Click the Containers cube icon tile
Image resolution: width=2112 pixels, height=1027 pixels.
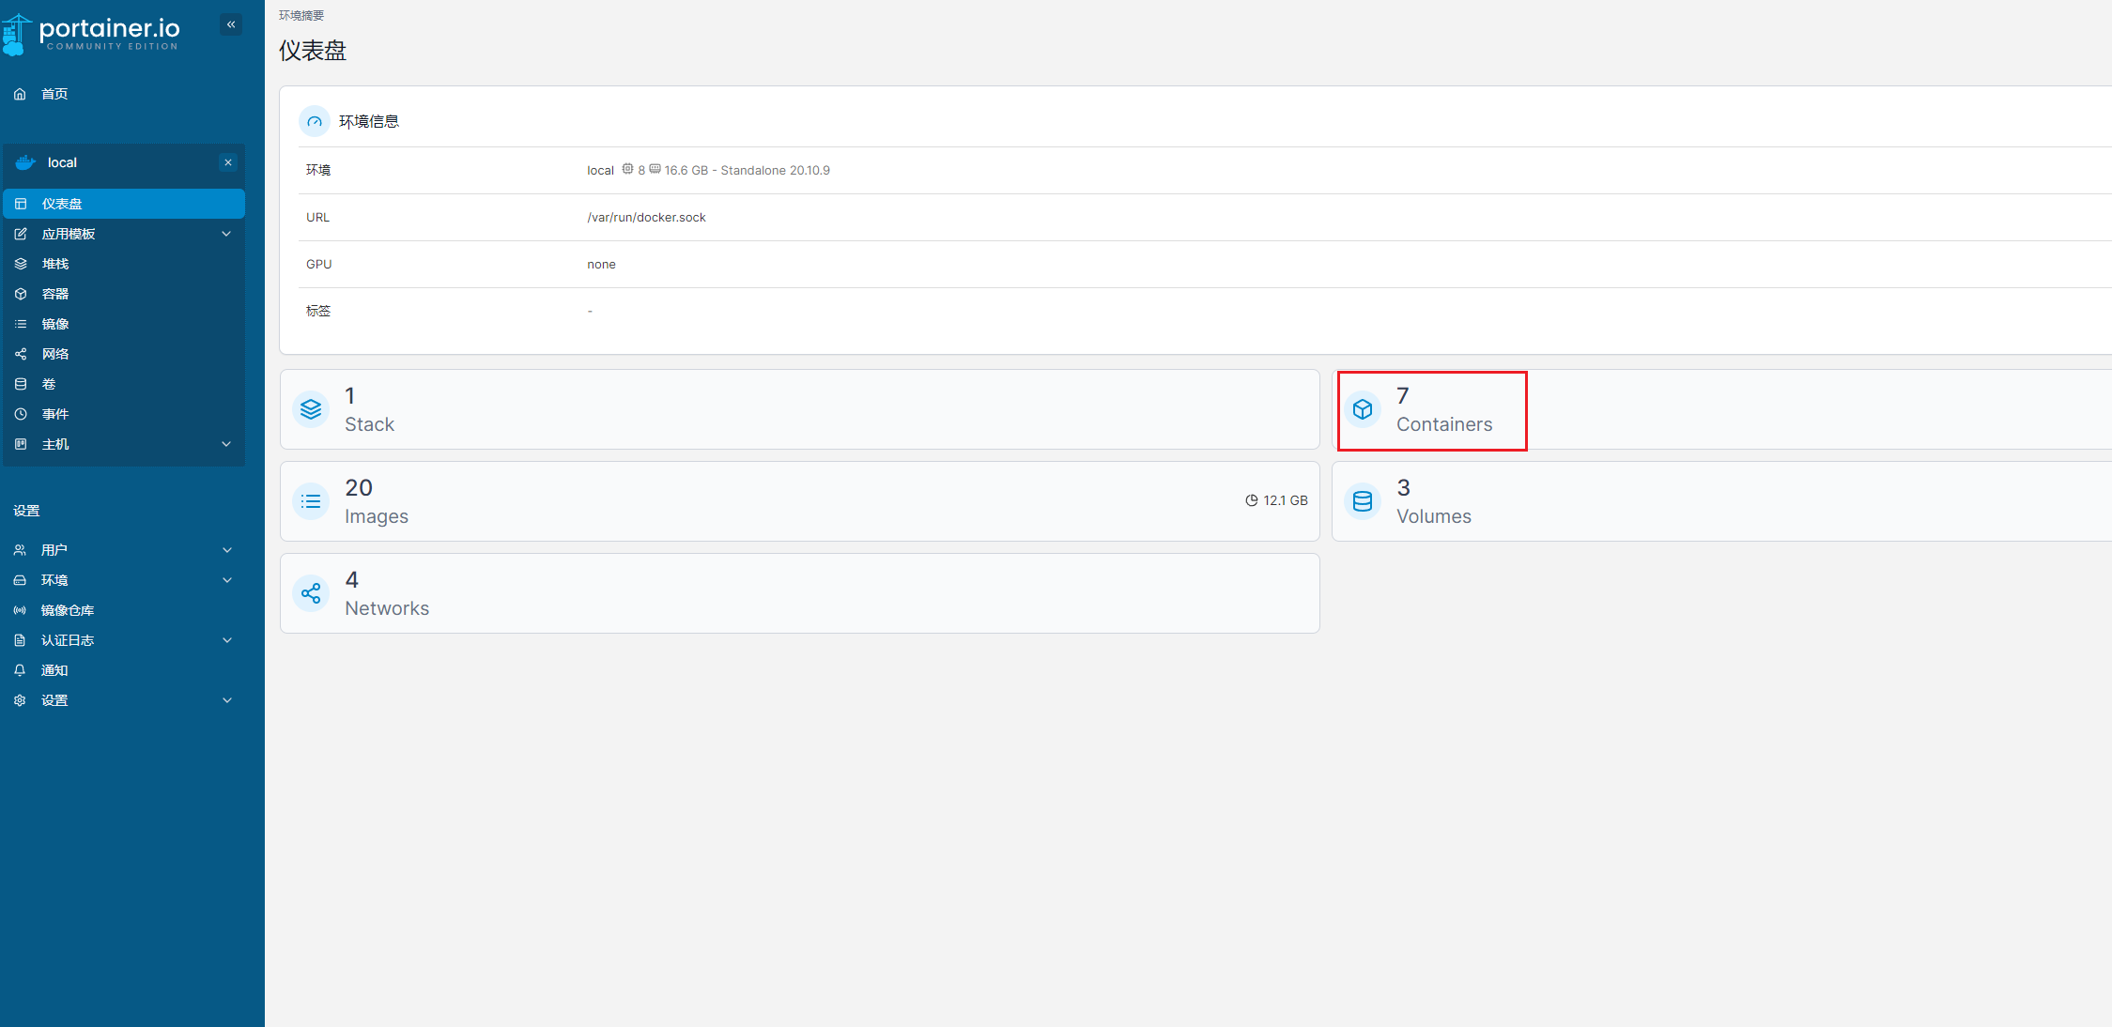click(x=1363, y=409)
